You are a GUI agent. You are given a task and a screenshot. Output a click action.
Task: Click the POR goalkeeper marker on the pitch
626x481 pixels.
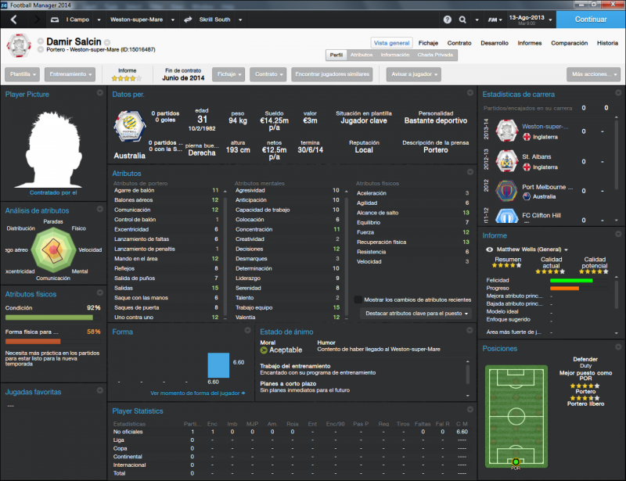click(x=516, y=462)
